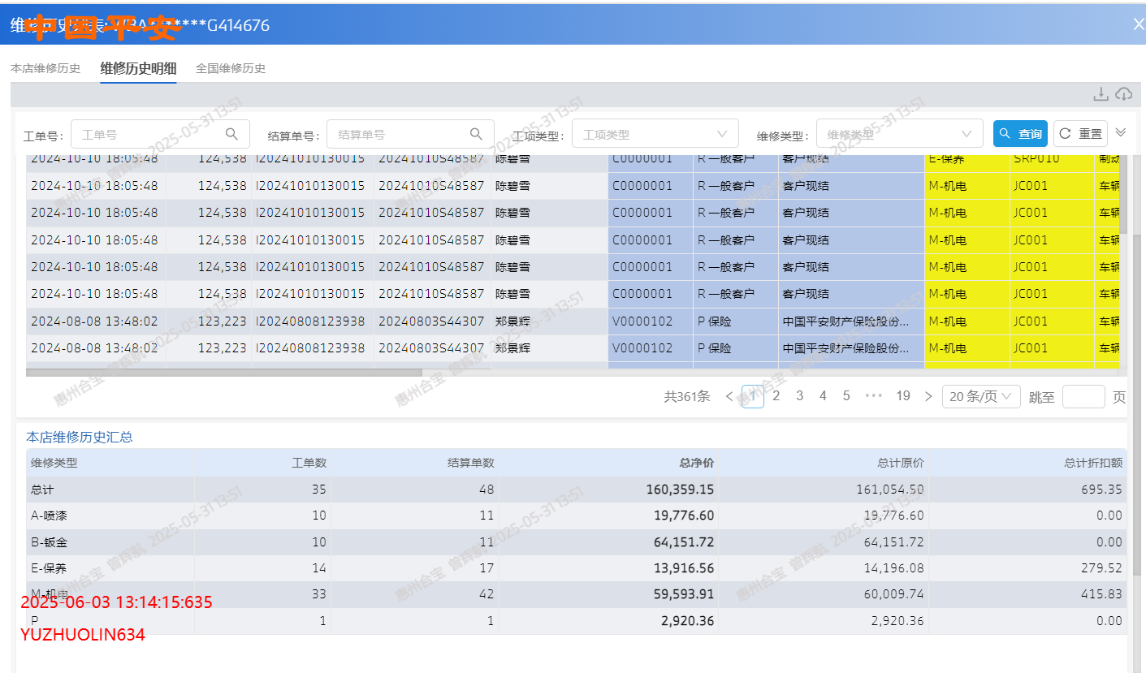Expand more filters with double chevron
Image resolution: width=1146 pixels, height=673 pixels.
point(1121,132)
